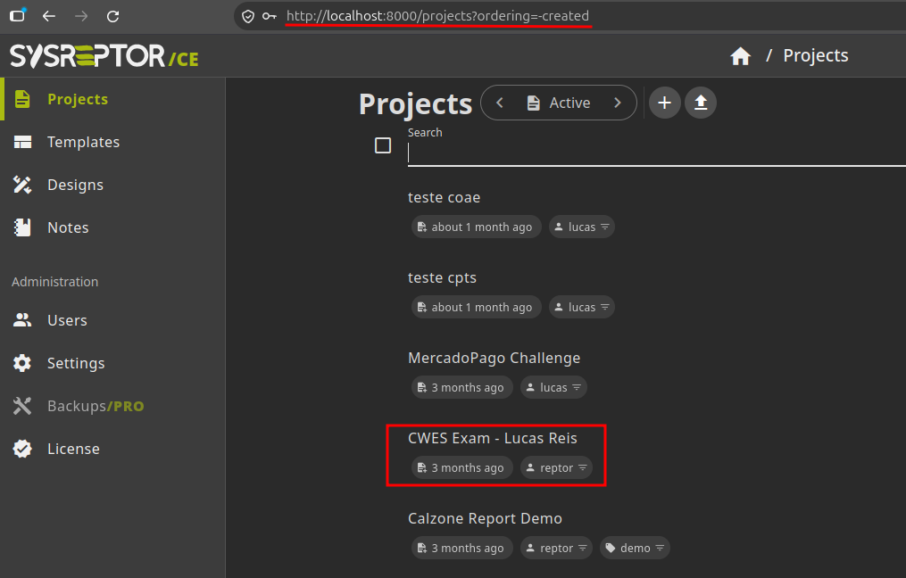The width and height of the screenshot is (906, 578).
Task: Click the Settings gear icon
Action: [x=22, y=363]
